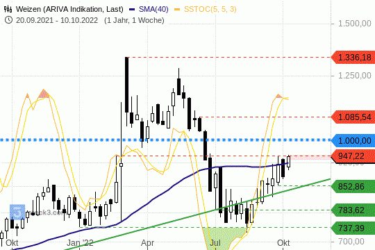Click the date range 20.09.2021 - 10.10.2022
375x250 pixels.
[57, 20]
